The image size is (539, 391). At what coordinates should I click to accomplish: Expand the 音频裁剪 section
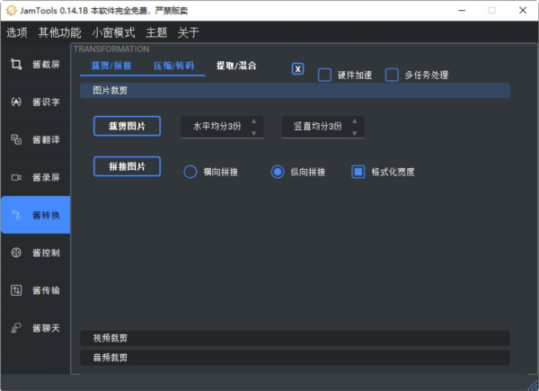[x=295, y=358]
